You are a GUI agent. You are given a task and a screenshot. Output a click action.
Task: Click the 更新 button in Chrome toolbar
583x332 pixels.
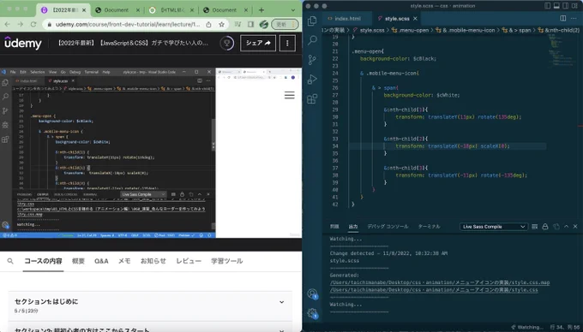pos(285,25)
